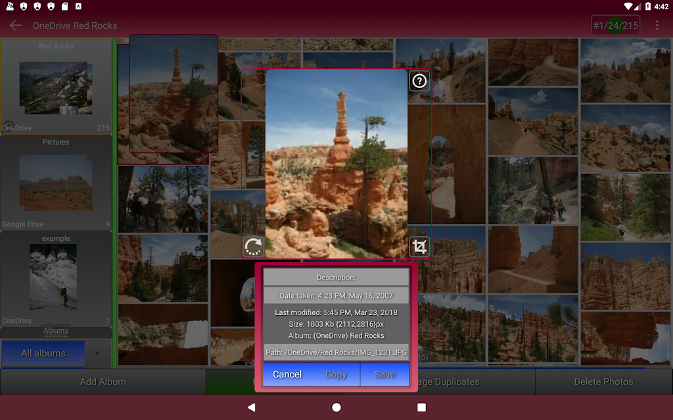Open the crop tool icon on the photo
Viewport: 673px width, 420px height.
419,247
